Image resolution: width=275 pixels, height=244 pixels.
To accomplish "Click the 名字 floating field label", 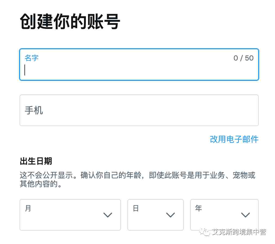I will pos(32,58).
